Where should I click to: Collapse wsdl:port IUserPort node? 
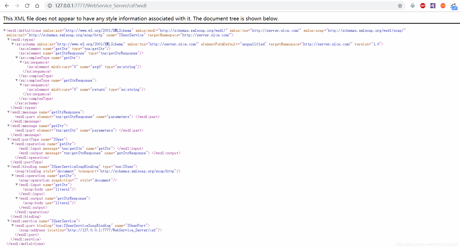click(x=12, y=225)
